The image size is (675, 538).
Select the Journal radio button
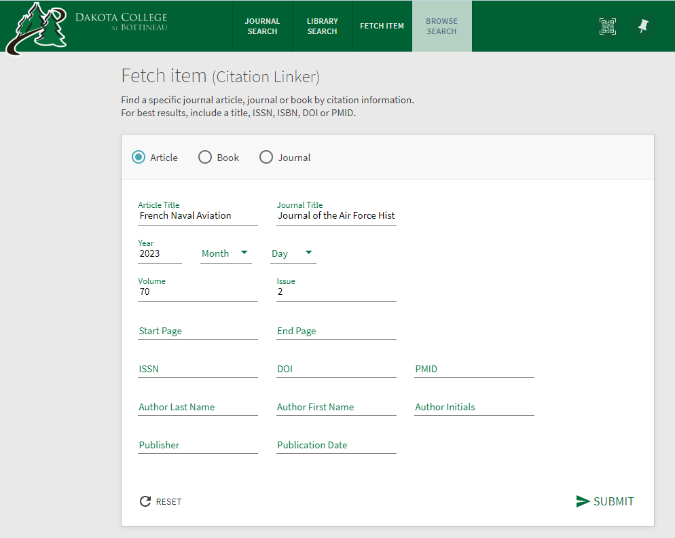[x=266, y=157]
